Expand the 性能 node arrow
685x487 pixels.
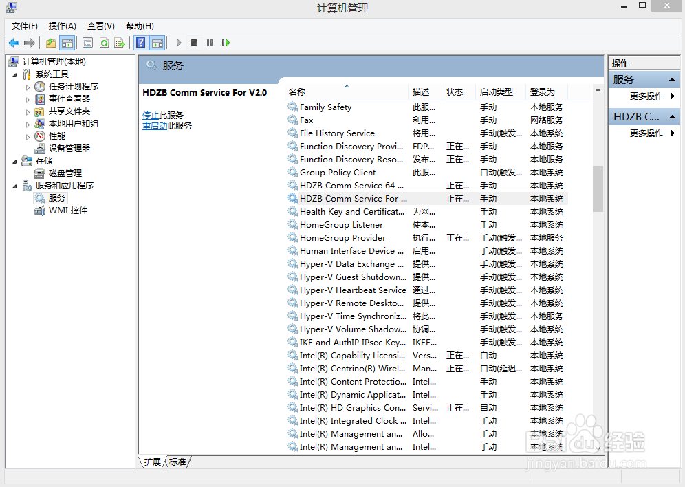[28, 136]
